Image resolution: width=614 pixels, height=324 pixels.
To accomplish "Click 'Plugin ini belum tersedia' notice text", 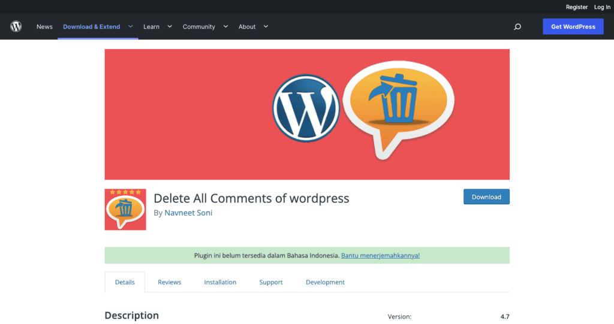I will pyautogui.click(x=267, y=256).
